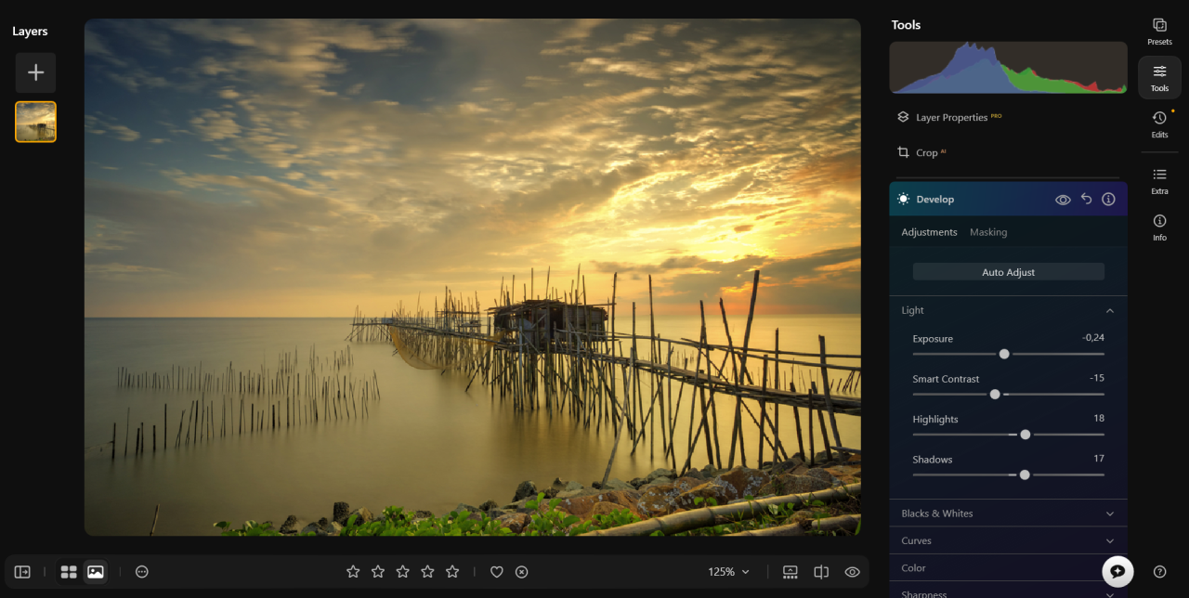Click the Smart Contrast value -15
The image size is (1189, 598).
pyautogui.click(x=1097, y=378)
